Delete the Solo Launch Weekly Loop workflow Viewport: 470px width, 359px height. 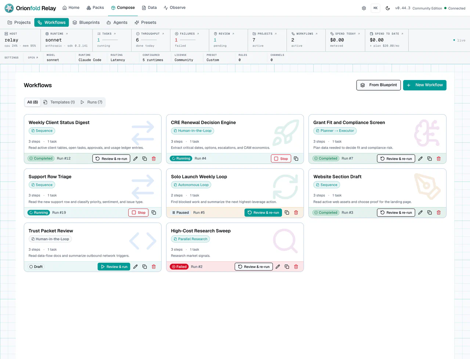tap(296, 213)
